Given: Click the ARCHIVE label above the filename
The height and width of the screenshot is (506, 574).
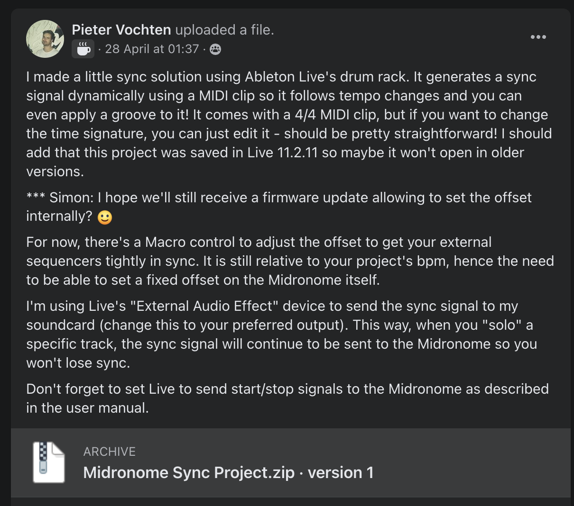Looking at the screenshot, I should [109, 452].
